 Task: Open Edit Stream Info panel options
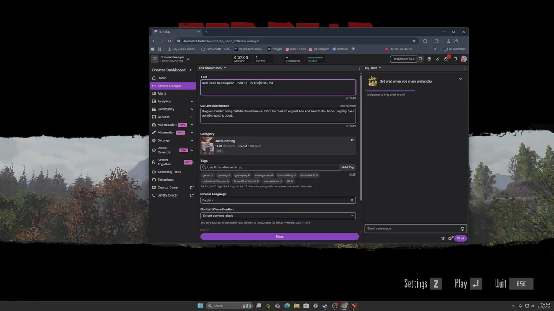(359, 68)
